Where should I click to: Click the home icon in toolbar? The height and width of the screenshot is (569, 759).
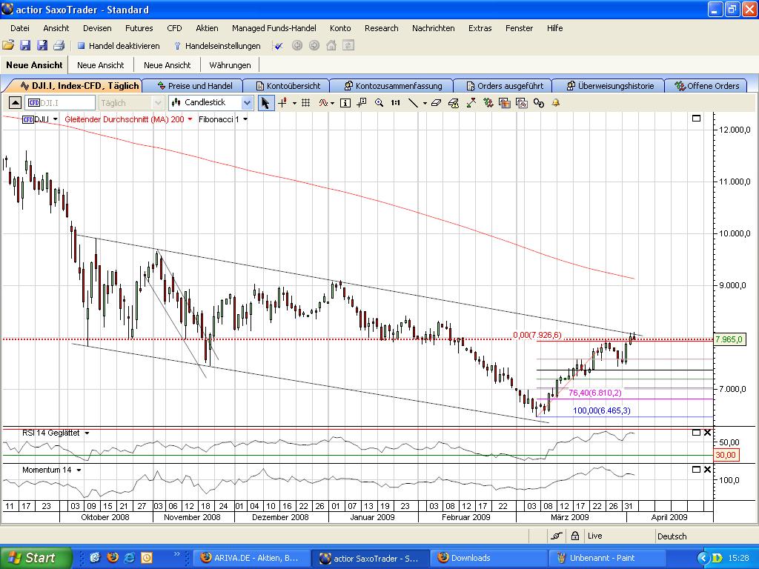(x=331, y=45)
